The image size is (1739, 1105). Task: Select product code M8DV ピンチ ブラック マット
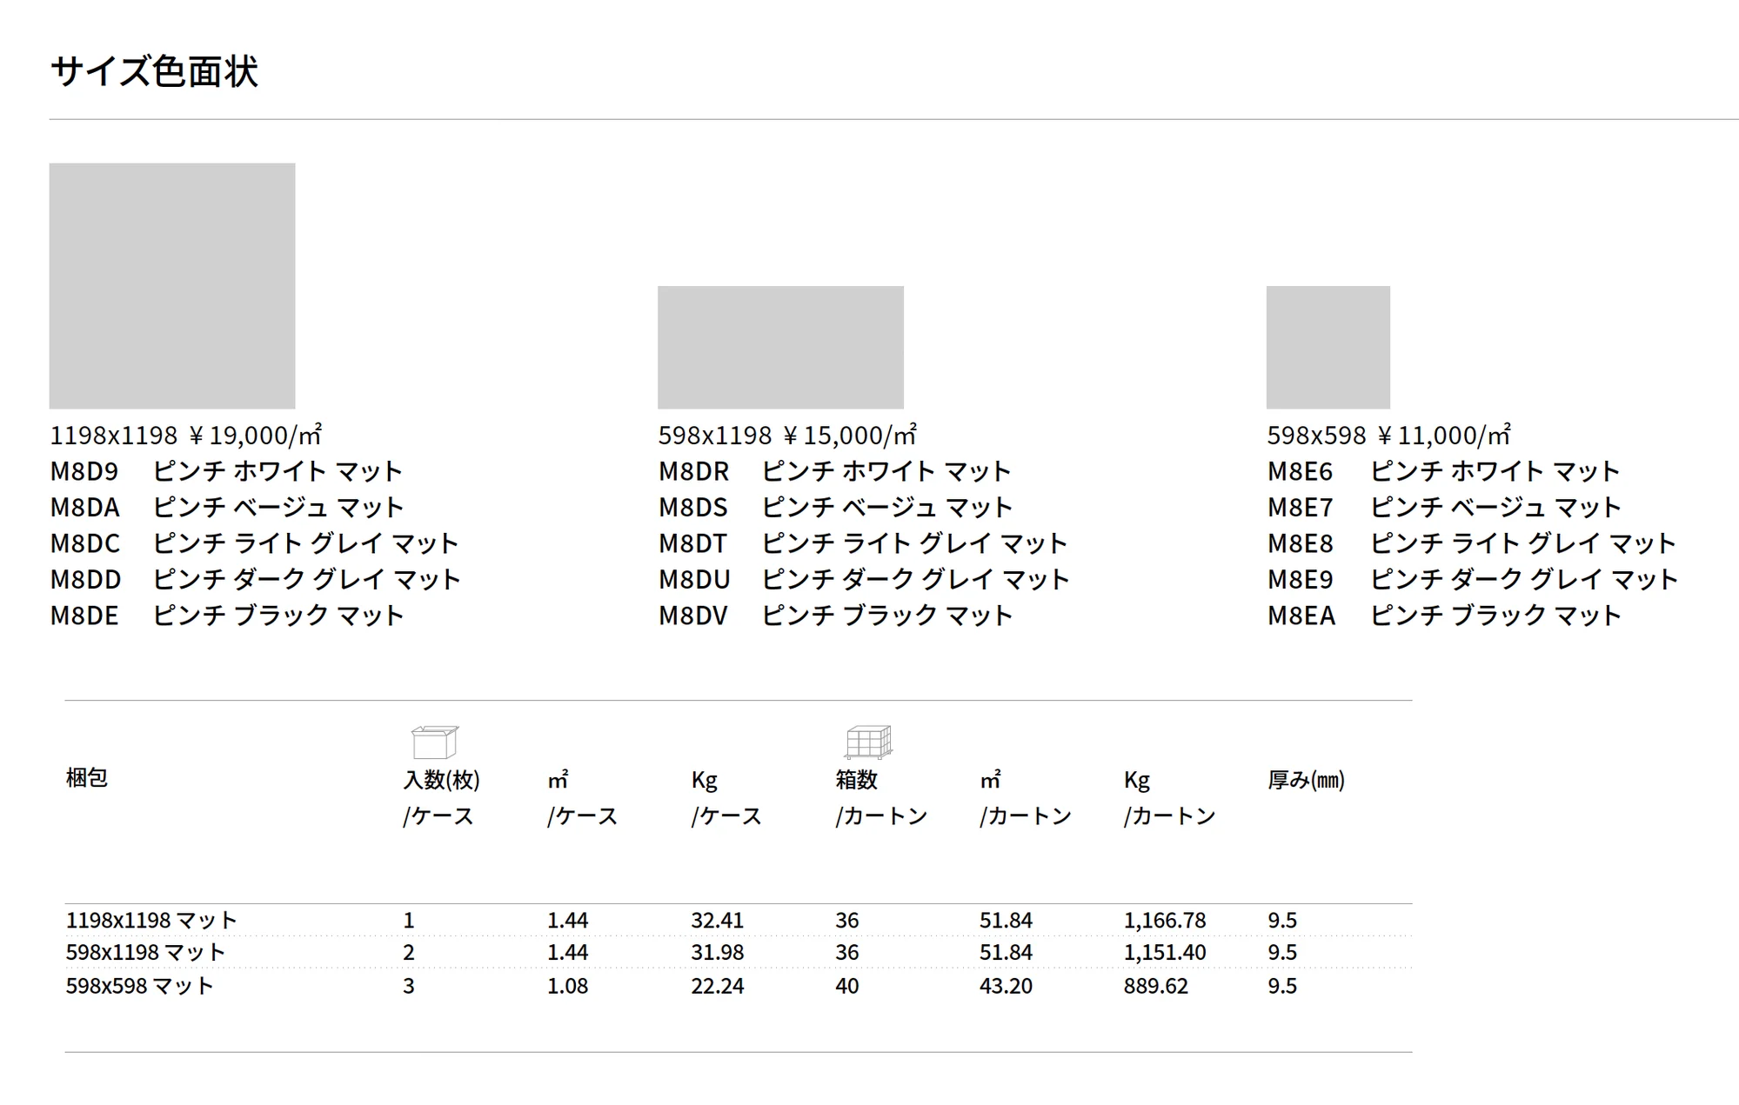point(836,616)
